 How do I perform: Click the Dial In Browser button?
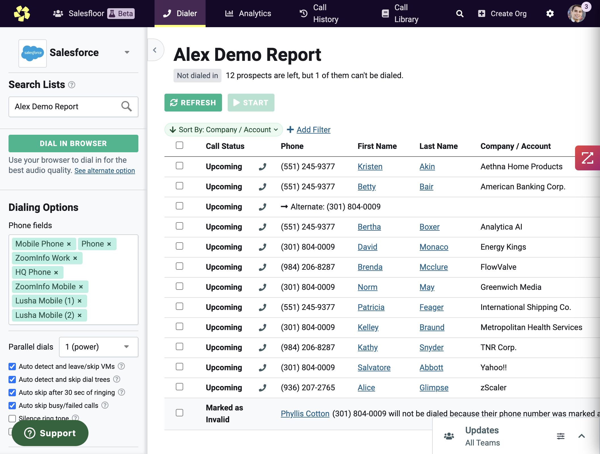point(73,144)
